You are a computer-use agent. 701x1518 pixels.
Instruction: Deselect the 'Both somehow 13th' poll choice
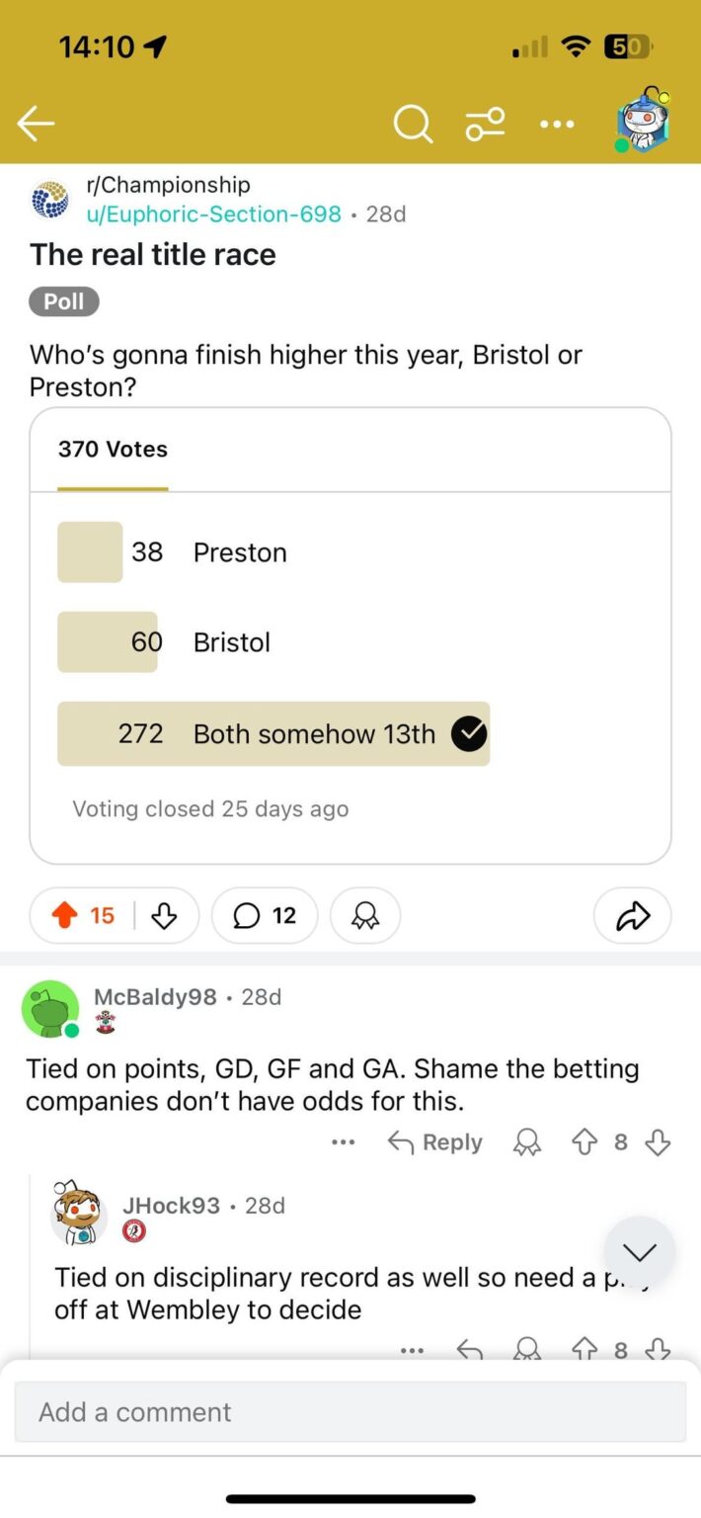pyautogui.click(x=469, y=733)
